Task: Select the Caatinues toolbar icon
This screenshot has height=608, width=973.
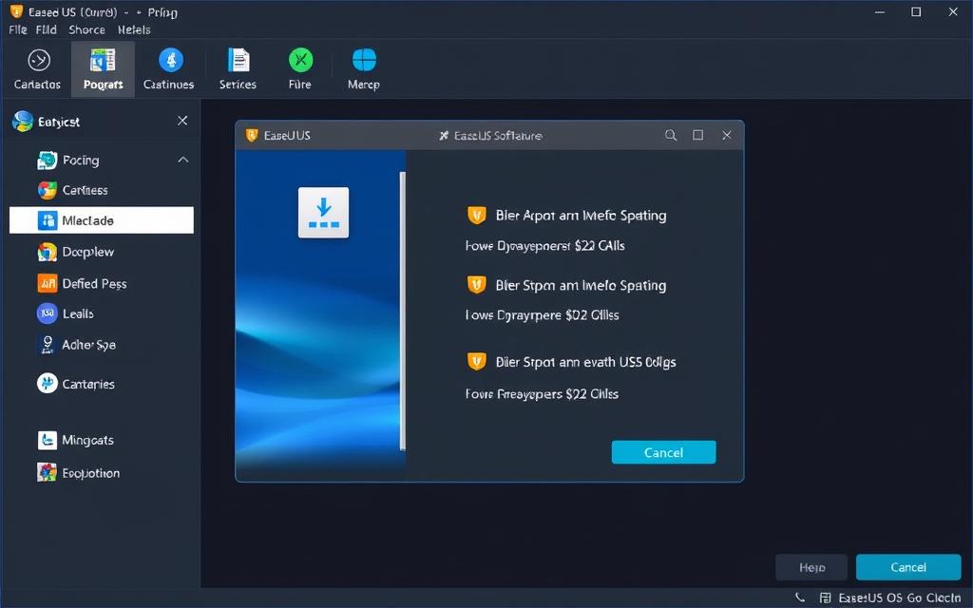Action: (171, 60)
